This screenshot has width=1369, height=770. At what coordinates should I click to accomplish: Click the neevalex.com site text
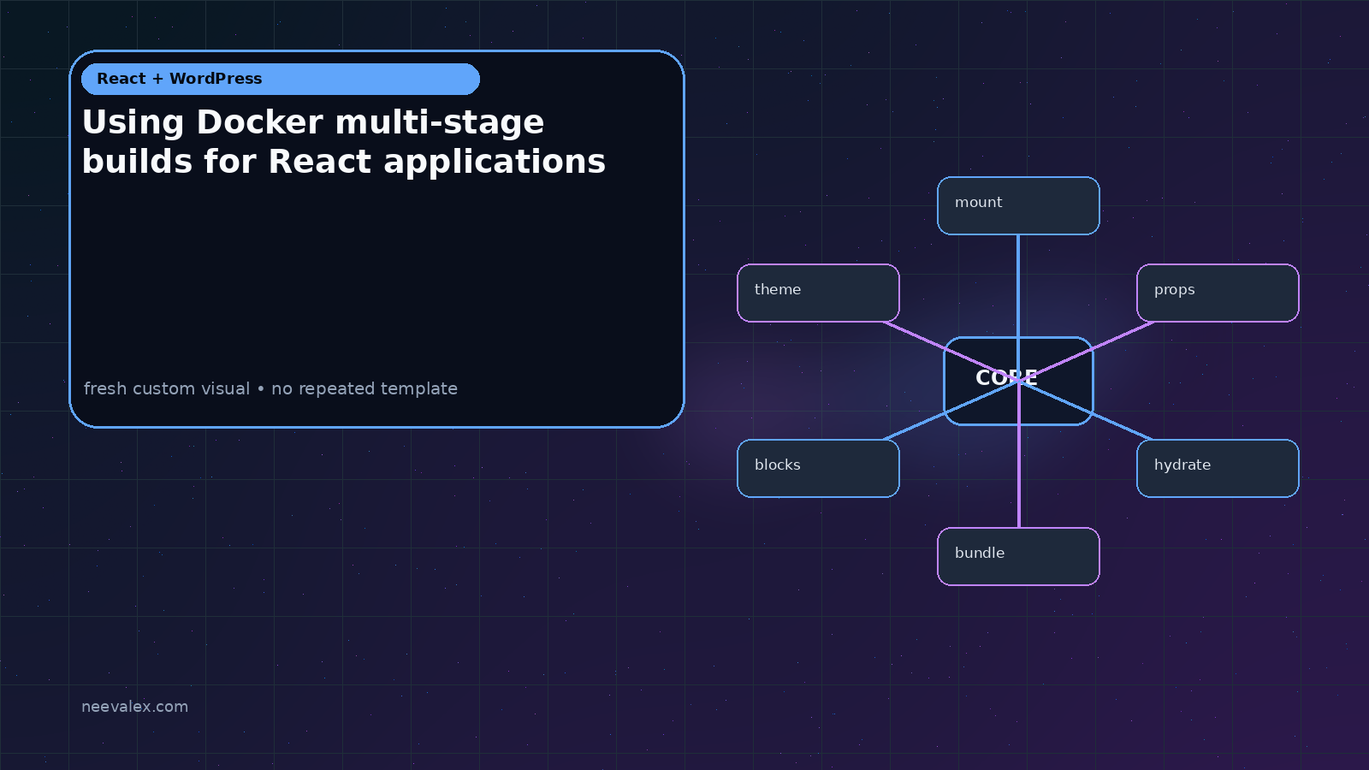134,707
